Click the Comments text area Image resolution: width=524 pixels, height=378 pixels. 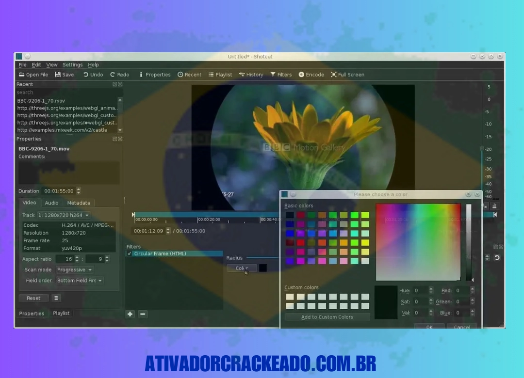(x=69, y=173)
